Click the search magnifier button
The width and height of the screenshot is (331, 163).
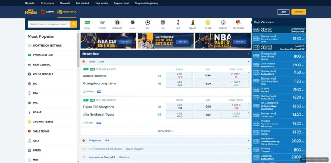tap(73, 24)
